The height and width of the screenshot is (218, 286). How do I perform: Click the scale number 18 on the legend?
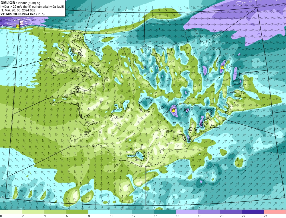200,216
